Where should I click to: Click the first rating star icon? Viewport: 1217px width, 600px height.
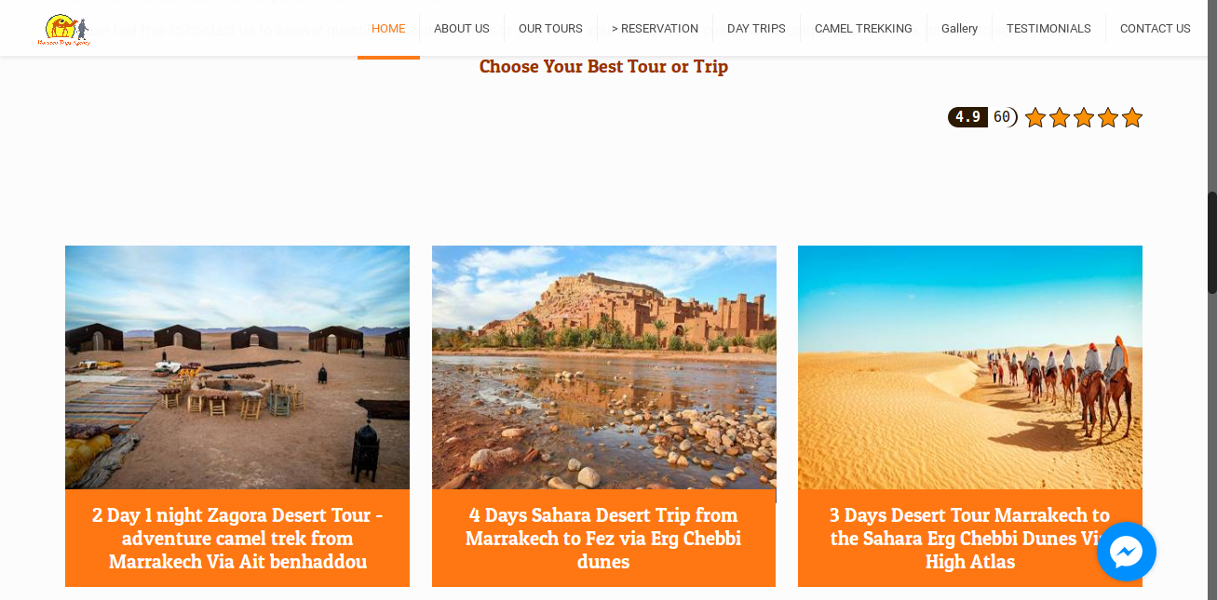pos(1035,117)
